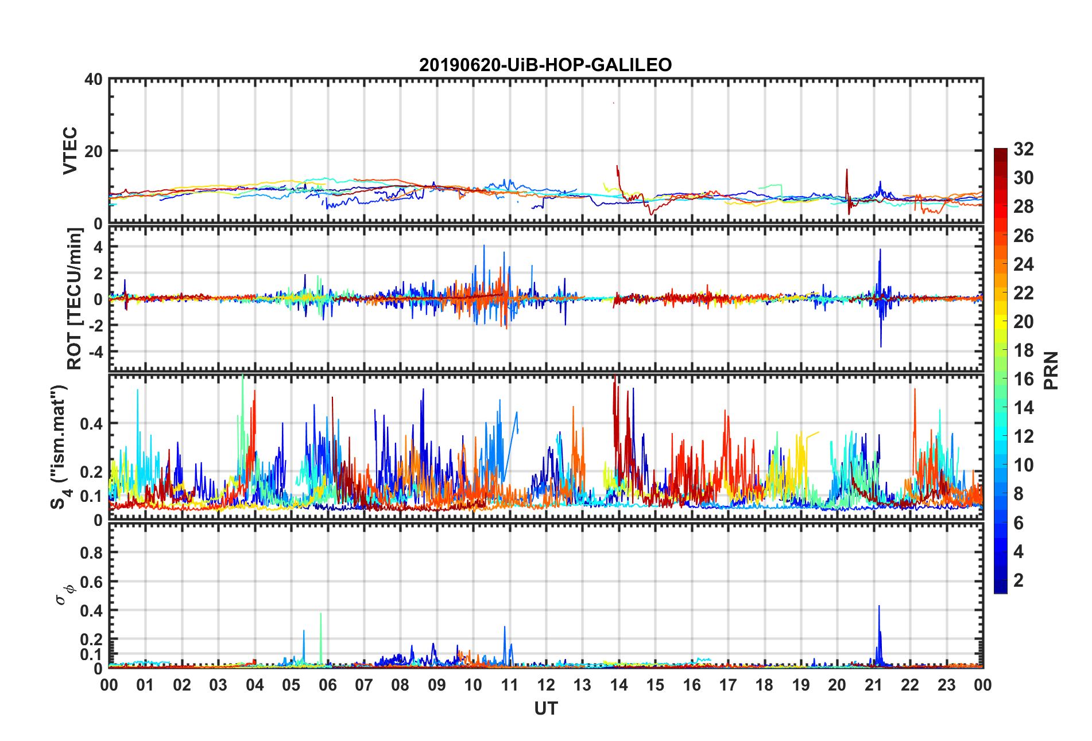Click the S4 axis label
Viewport: 1092px width, 741px height.
(59, 447)
